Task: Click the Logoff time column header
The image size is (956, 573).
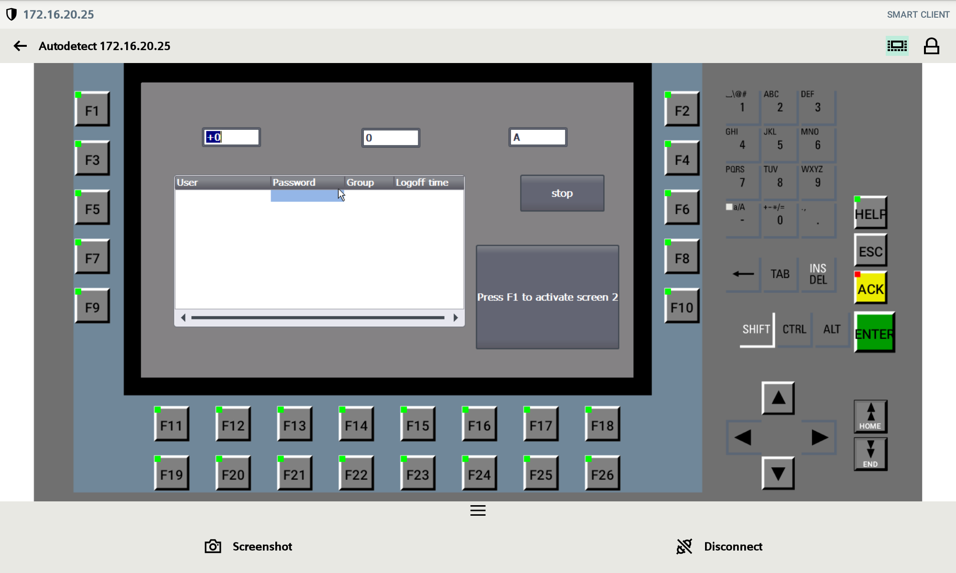Action: click(429, 182)
